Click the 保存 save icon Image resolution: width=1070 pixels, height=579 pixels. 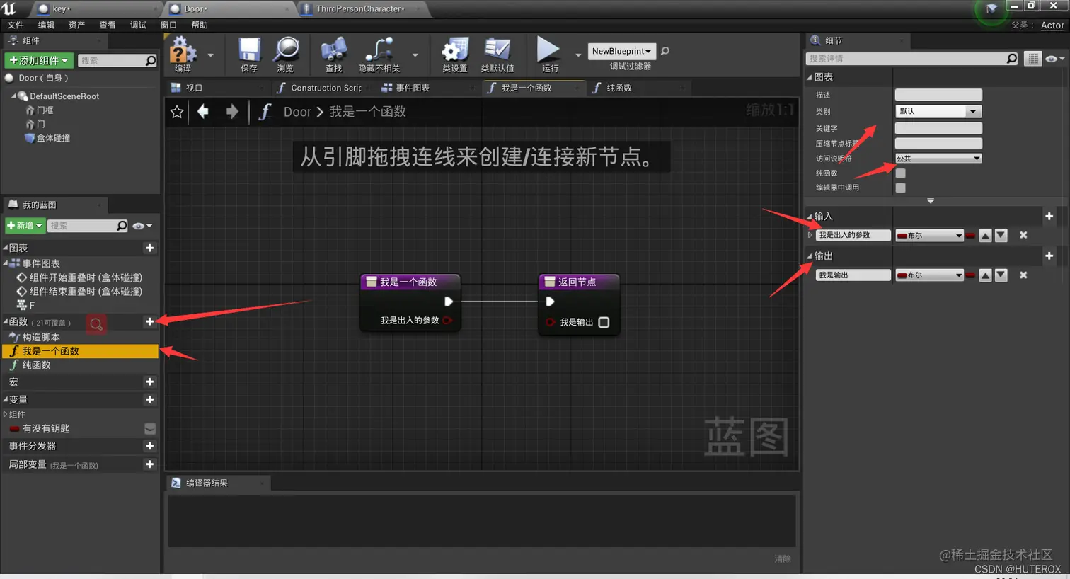coord(249,55)
